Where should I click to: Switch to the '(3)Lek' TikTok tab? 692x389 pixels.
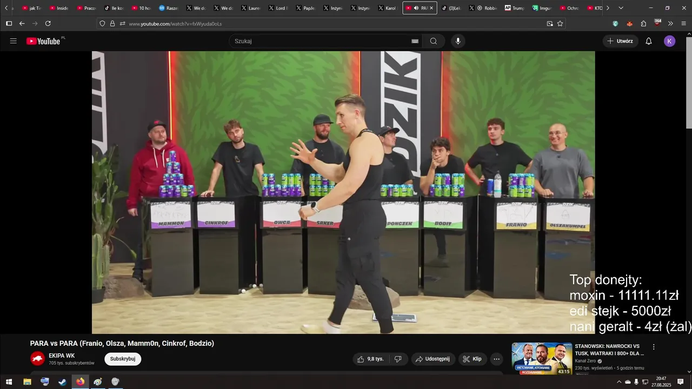(451, 8)
